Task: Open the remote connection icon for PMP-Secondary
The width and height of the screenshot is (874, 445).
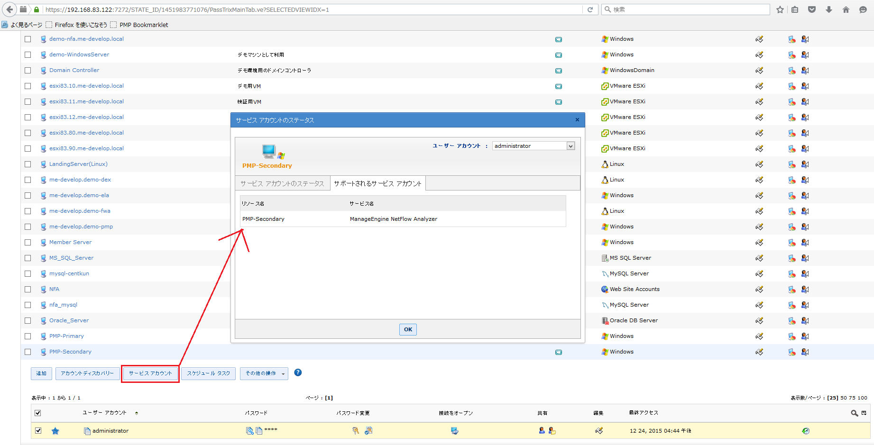Action: click(x=559, y=352)
